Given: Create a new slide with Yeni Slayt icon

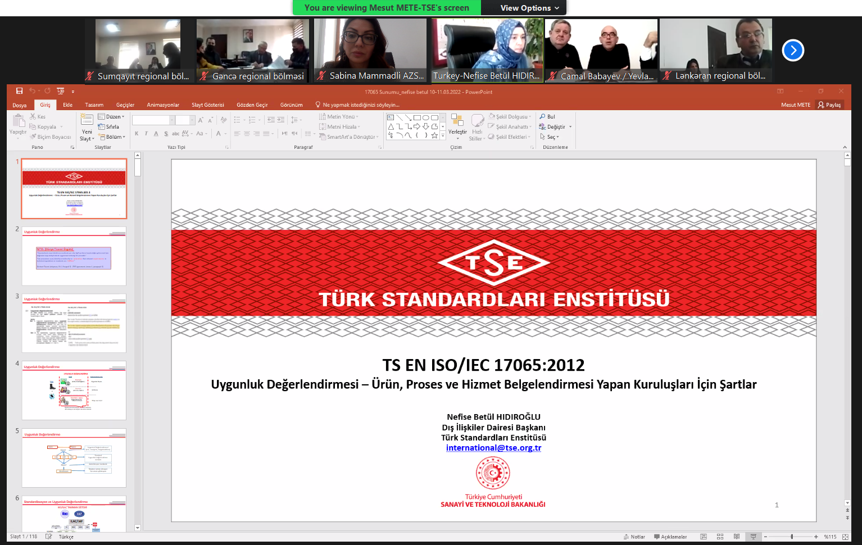Looking at the screenshot, I should click(x=87, y=120).
